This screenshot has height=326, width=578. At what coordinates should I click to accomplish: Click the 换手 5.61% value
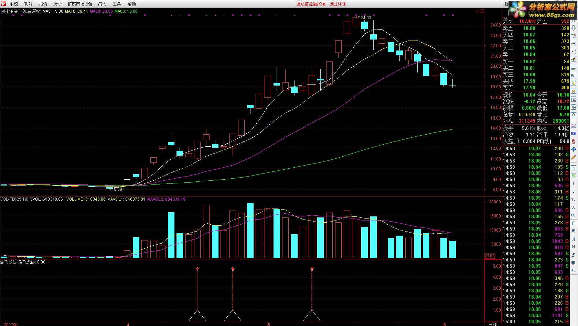pos(528,128)
